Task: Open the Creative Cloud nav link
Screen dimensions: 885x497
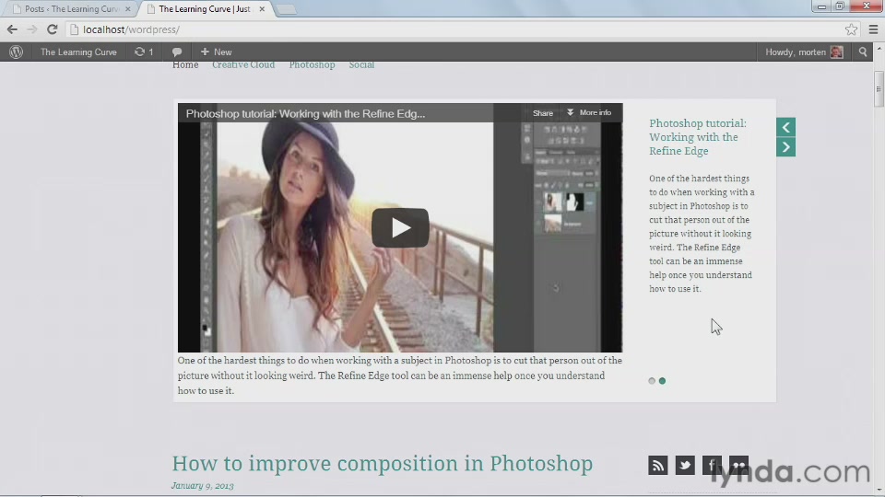Action: pos(243,64)
